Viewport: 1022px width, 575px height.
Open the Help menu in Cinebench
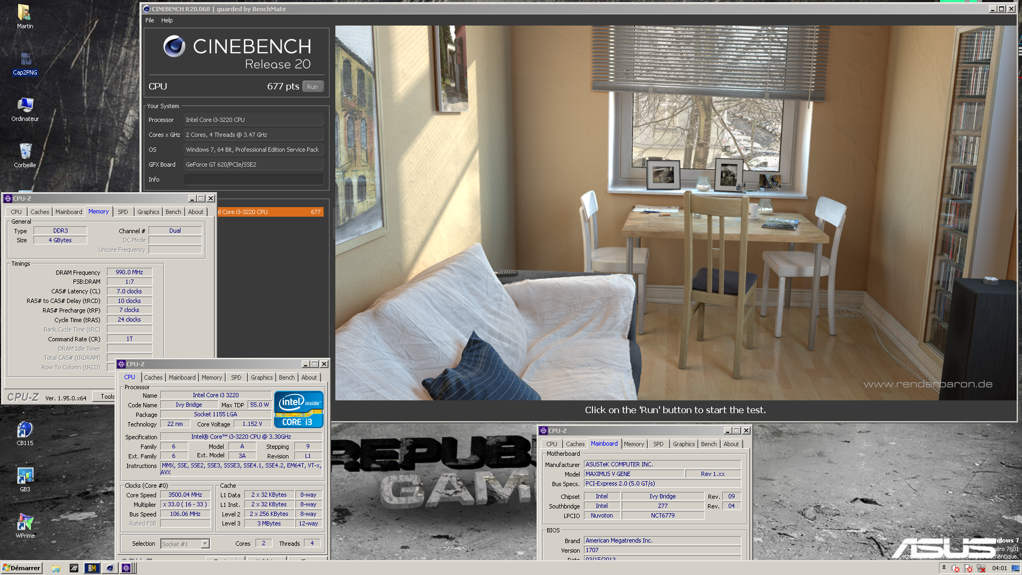pyautogui.click(x=167, y=20)
